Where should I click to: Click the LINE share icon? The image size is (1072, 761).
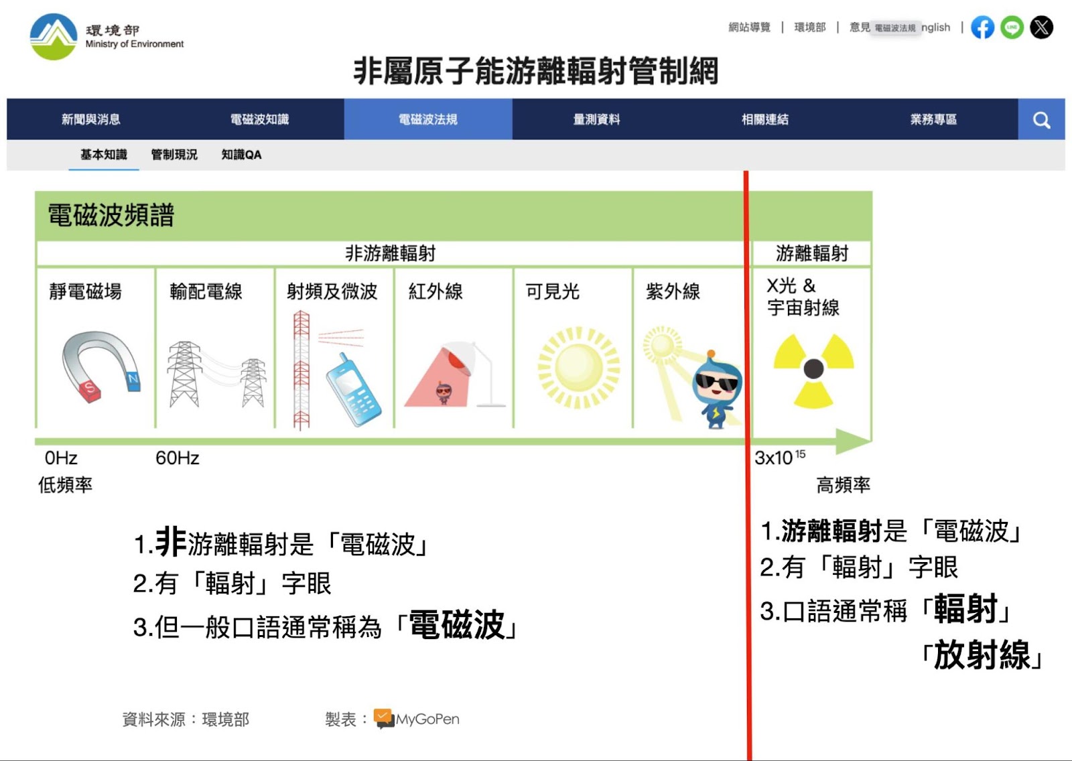point(1012,27)
